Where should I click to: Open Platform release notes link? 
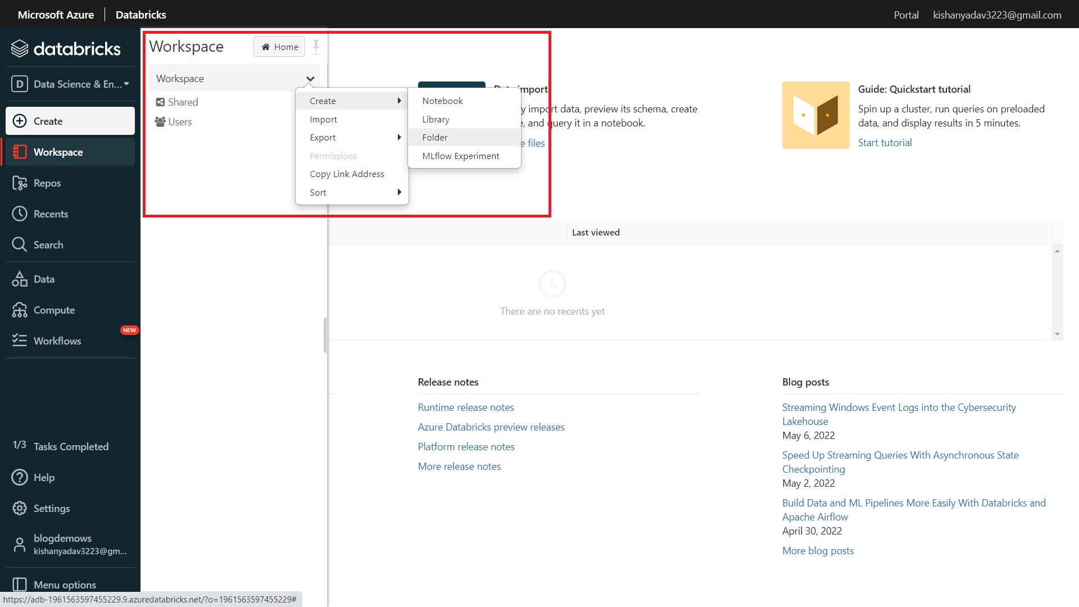(x=466, y=446)
